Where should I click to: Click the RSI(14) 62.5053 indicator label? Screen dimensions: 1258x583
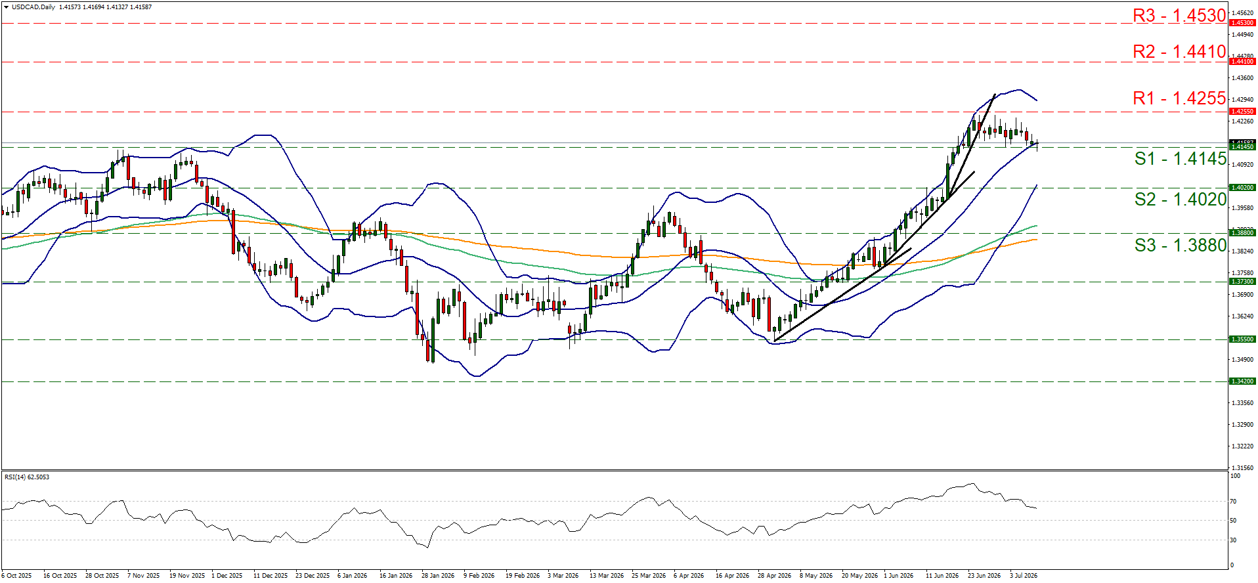[x=27, y=477]
